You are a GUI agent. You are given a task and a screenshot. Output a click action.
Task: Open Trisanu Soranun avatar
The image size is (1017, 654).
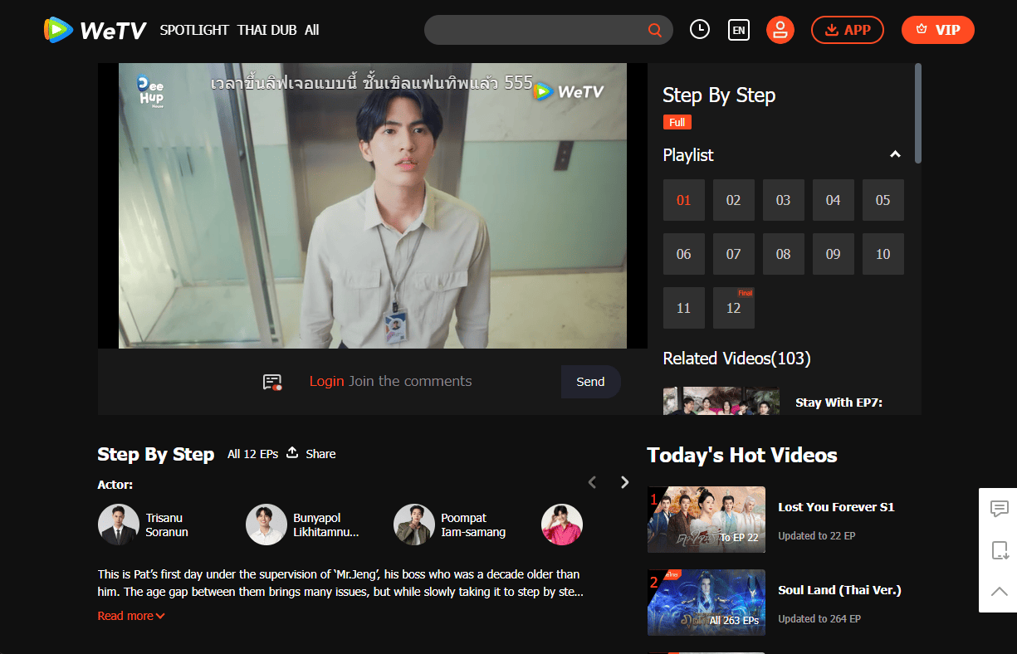(119, 525)
